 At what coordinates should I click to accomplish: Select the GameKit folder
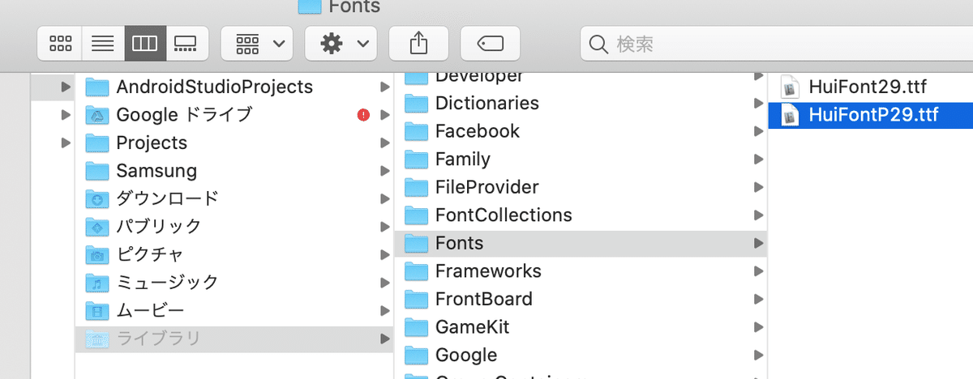581,327
